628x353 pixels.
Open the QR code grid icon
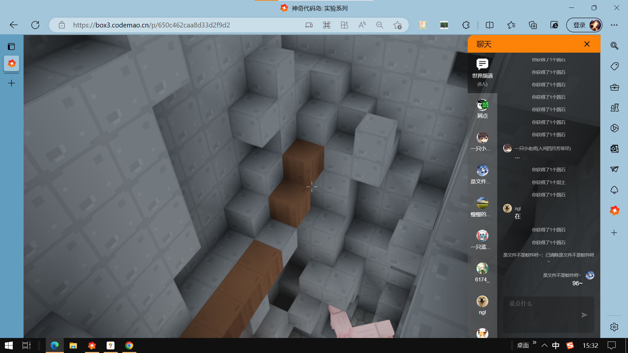[x=326, y=25]
